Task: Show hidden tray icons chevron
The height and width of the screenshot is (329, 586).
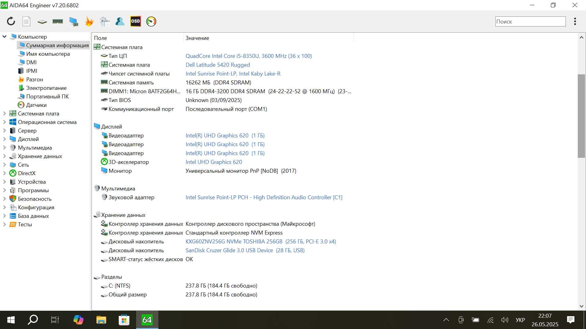Action: [446, 320]
